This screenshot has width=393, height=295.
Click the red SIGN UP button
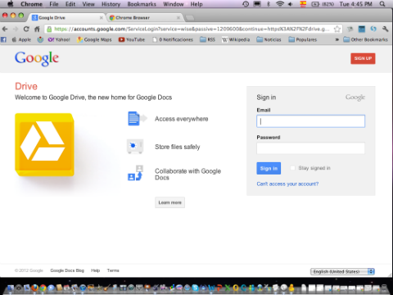(x=363, y=58)
